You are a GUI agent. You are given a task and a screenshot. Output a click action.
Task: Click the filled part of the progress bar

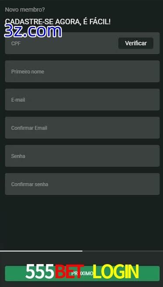41,251
